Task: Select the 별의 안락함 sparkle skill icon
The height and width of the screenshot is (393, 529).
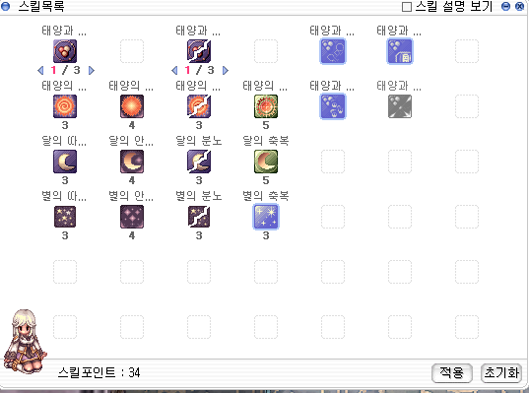Action: (x=132, y=217)
